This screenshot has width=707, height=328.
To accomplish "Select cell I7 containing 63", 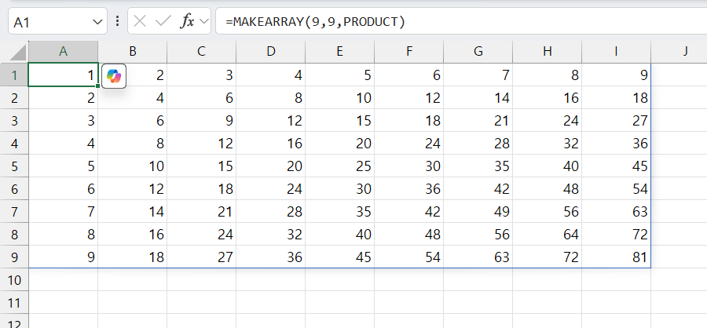I will pyautogui.click(x=617, y=211).
